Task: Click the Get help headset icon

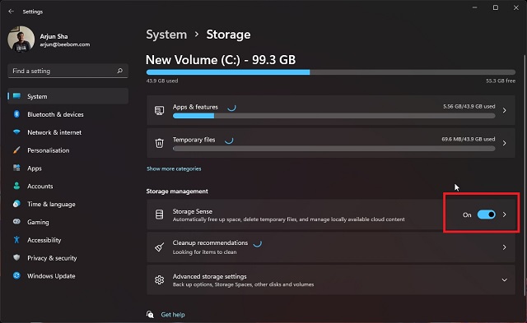Action: click(150, 314)
